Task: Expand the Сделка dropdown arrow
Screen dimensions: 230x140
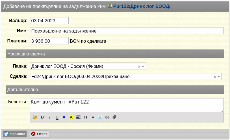Action: coord(219,77)
